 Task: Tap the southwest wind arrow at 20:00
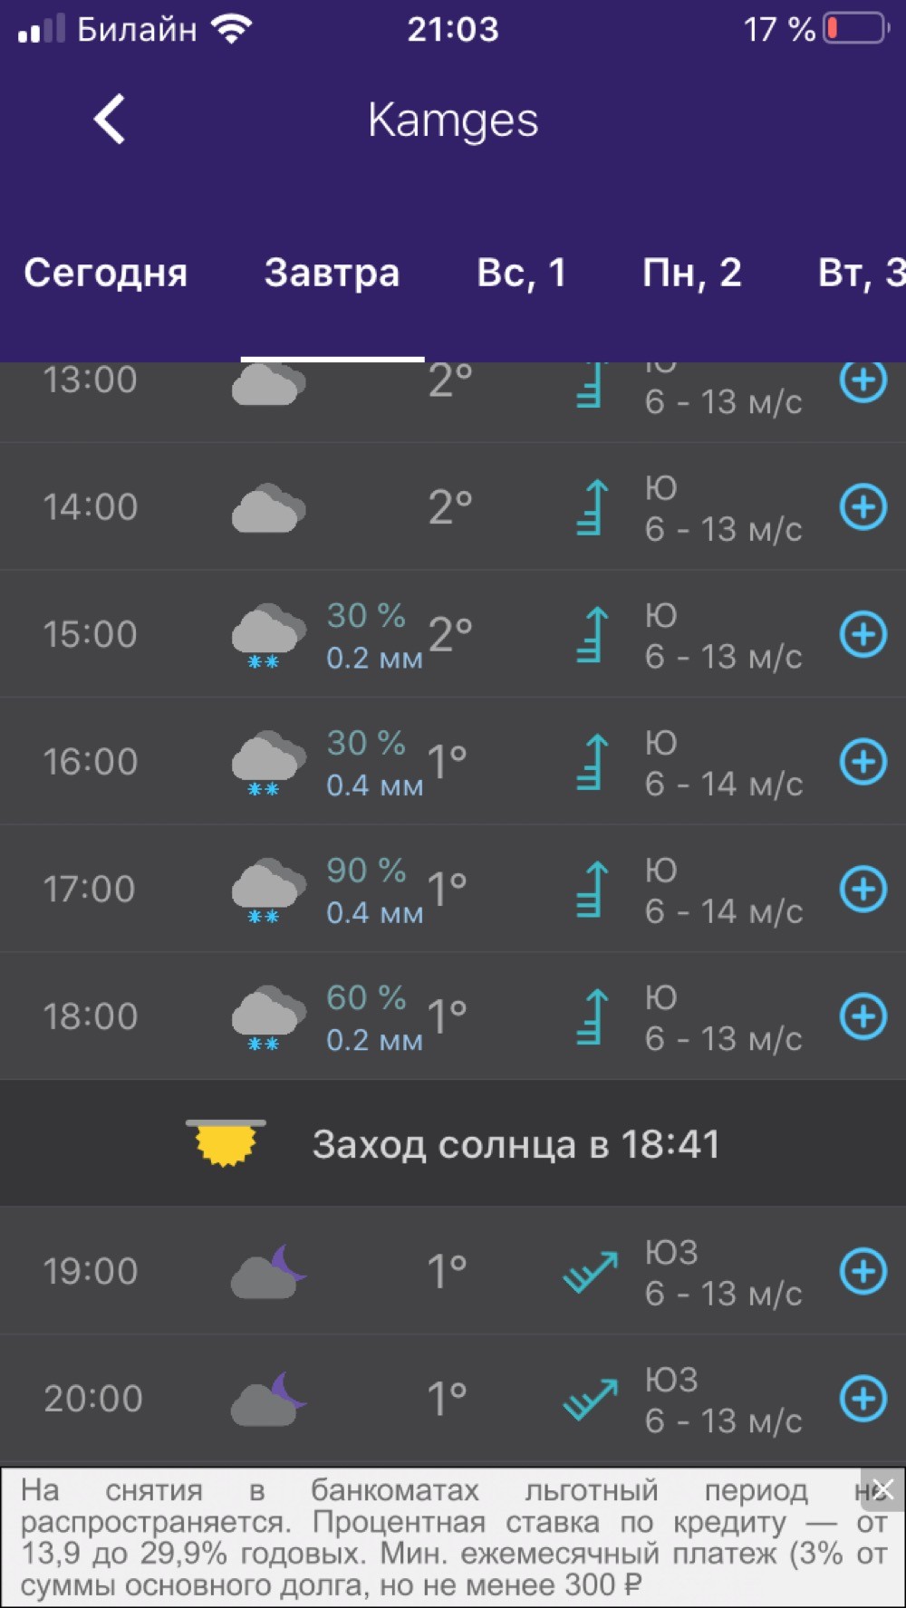point(590,1399)
